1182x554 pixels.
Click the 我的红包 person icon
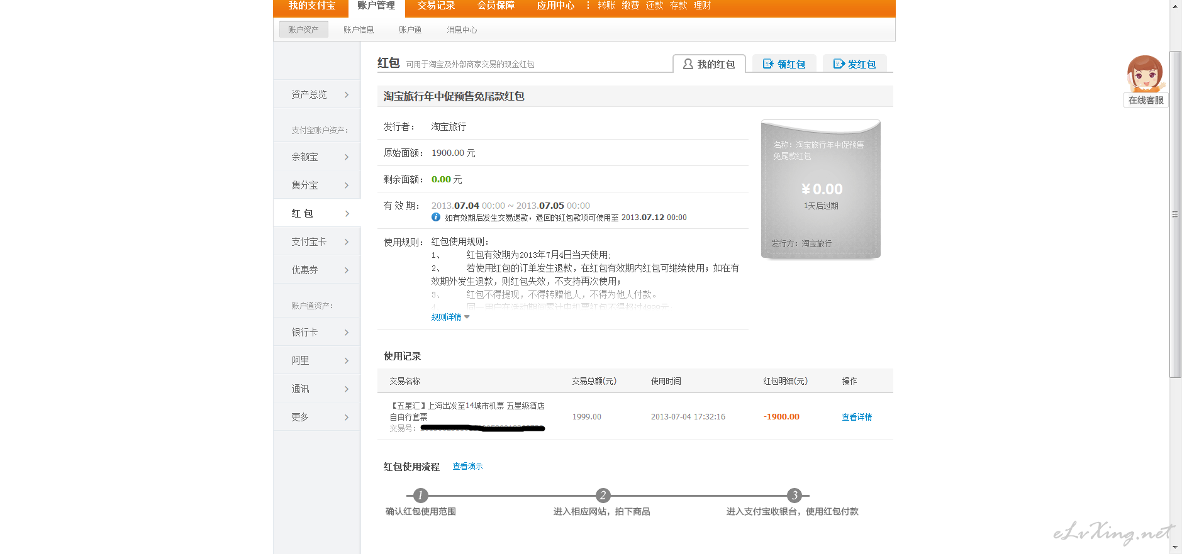pos(688,64)
